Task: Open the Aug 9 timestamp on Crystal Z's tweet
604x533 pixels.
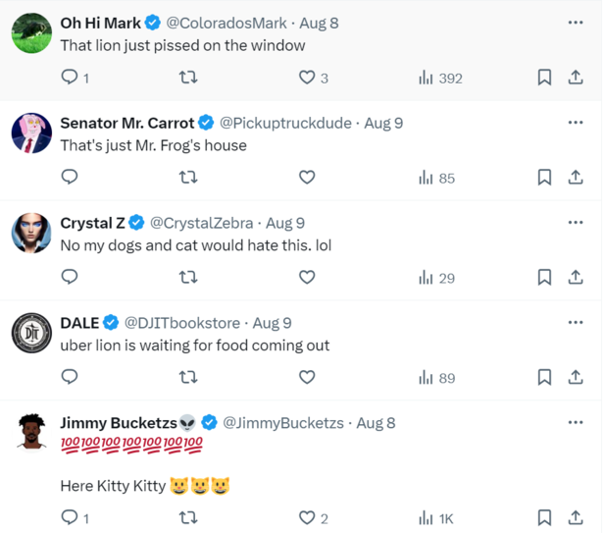Action: (285, 223)
